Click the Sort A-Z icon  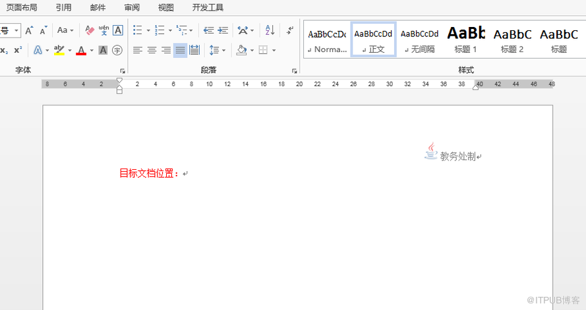coord(269,30)
